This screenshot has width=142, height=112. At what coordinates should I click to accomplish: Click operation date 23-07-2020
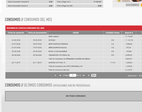16,44
